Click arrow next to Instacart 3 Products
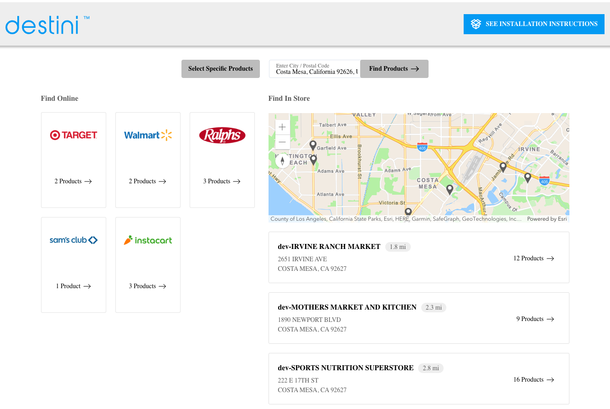610x409 pixels. (x=162, y=286)
